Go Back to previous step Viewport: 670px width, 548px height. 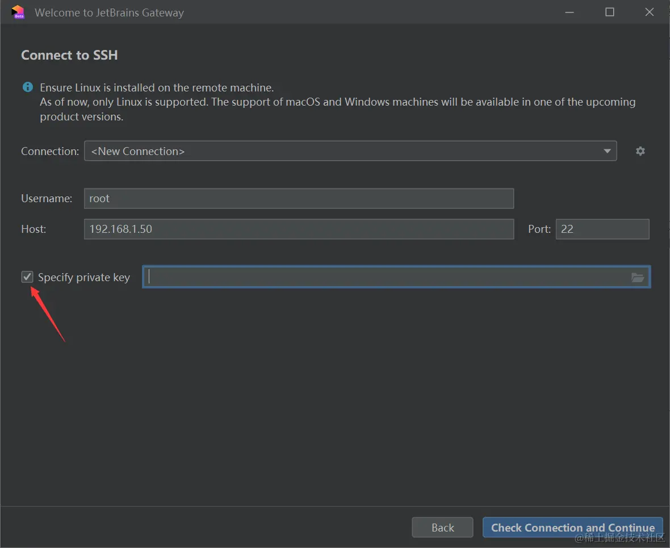[442, 528]
